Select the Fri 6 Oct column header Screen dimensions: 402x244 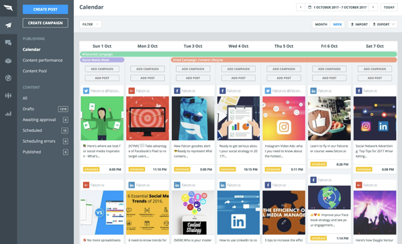(330, 46)
